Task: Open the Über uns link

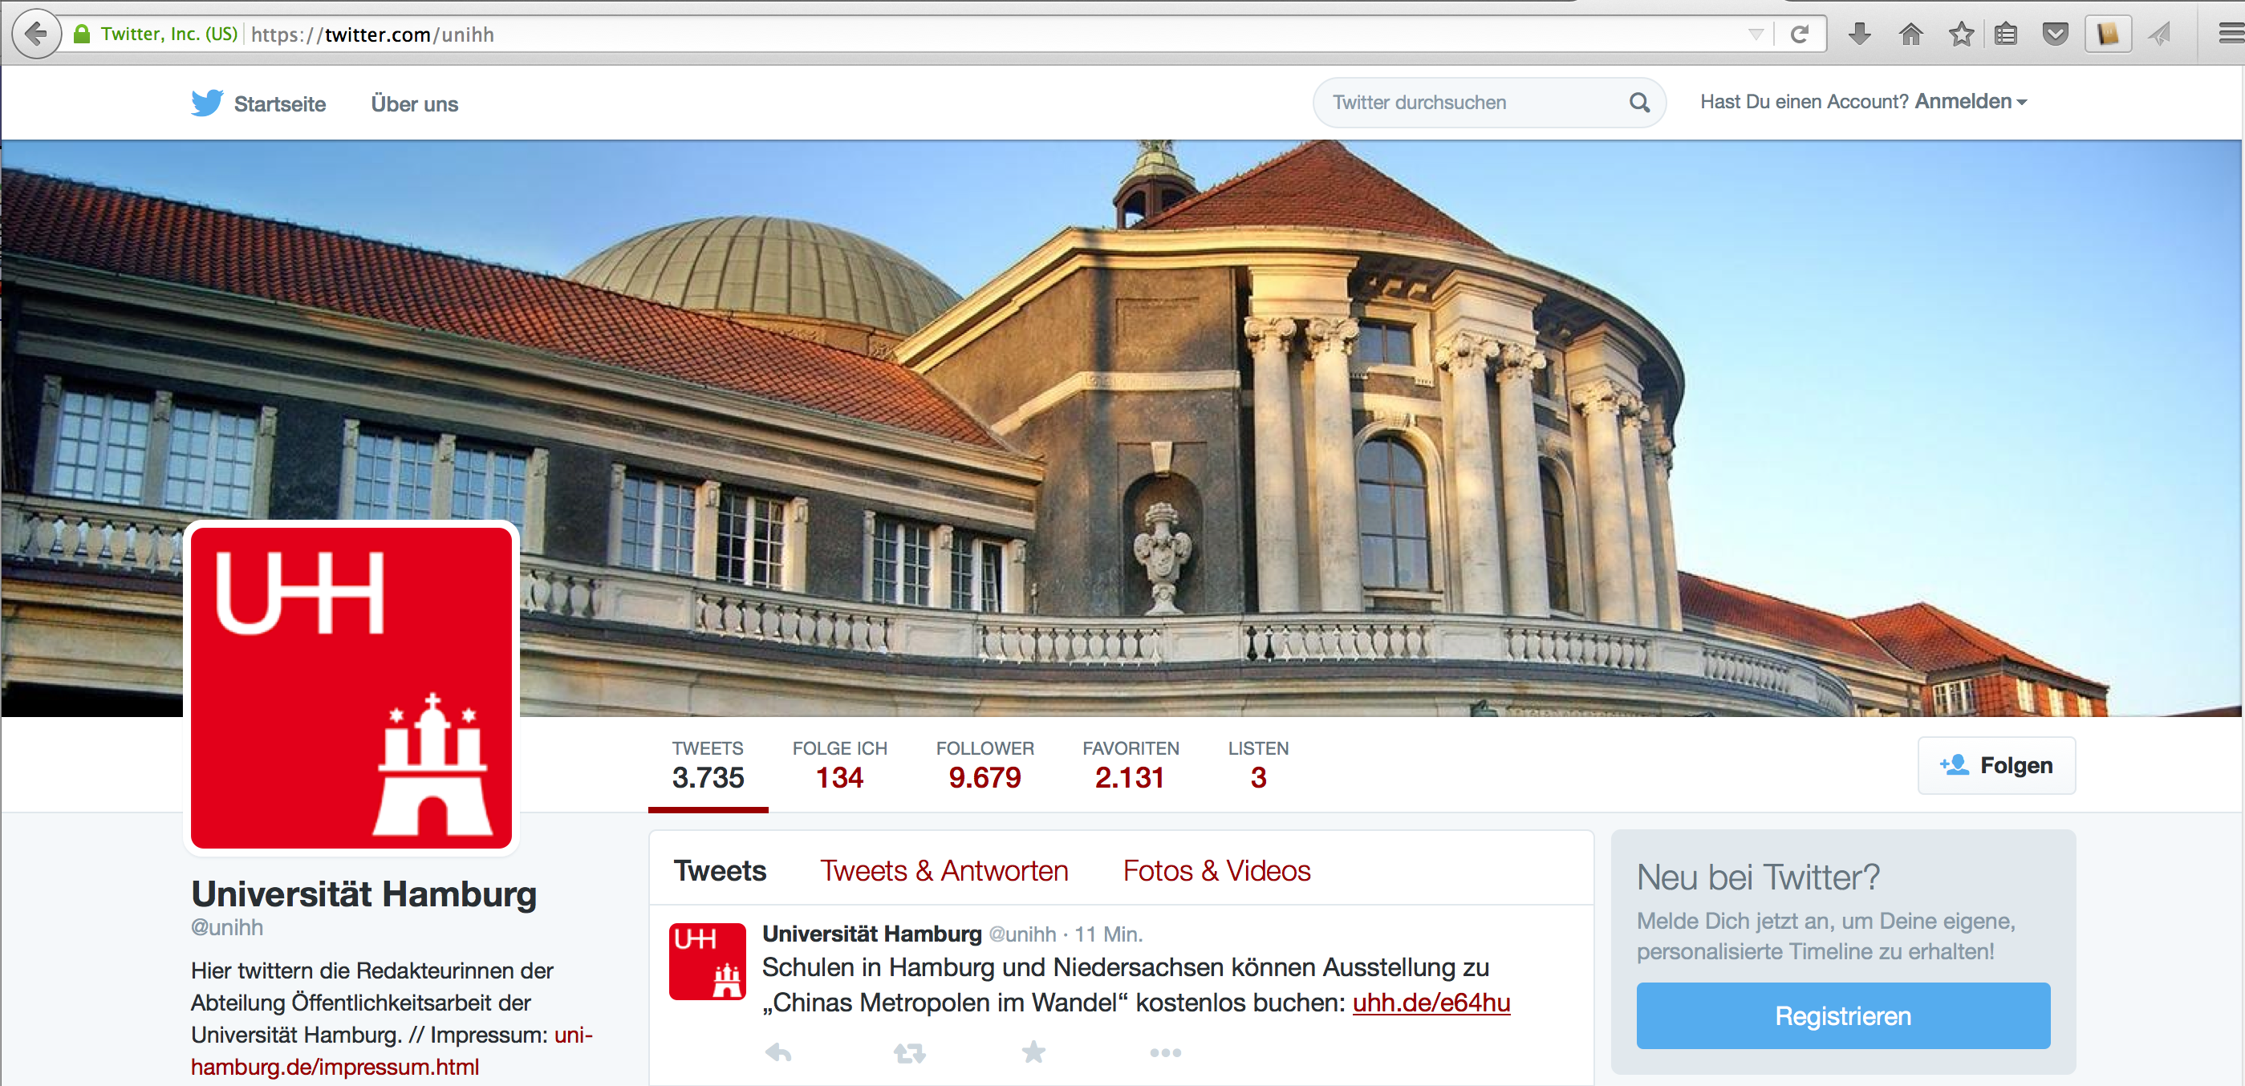Action: tap(414, 103)
